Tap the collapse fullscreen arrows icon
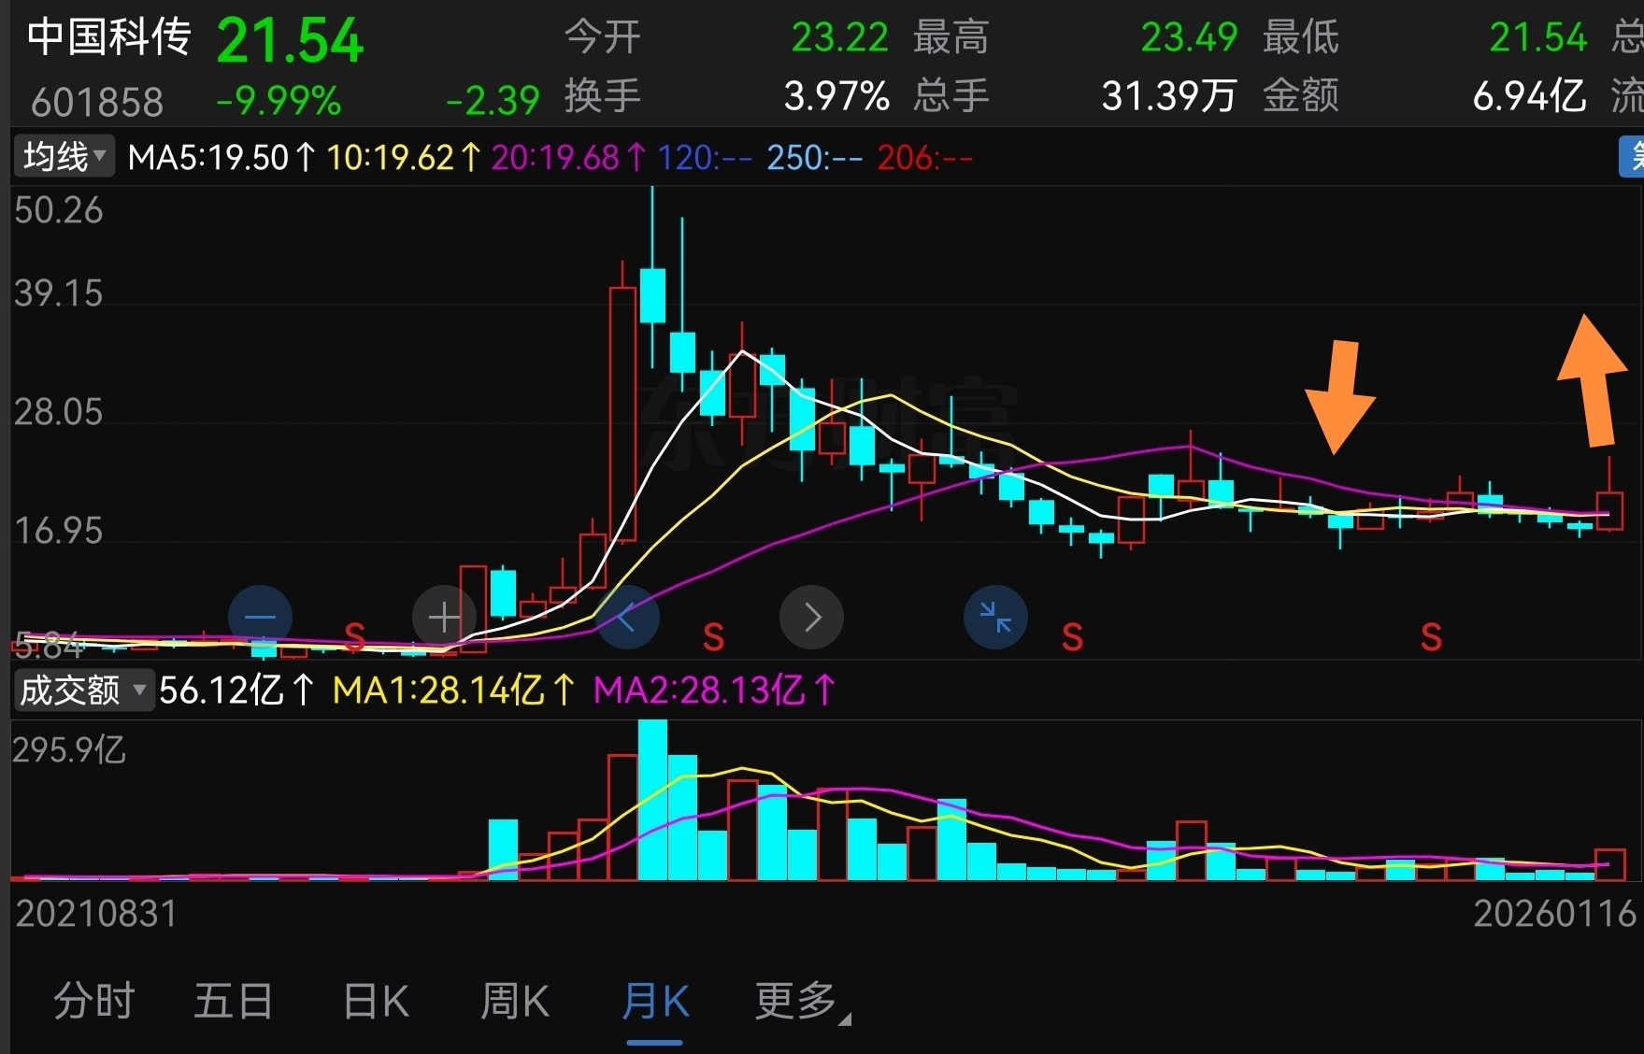This screenshot has height=1054, width=1644. (995, 617)
